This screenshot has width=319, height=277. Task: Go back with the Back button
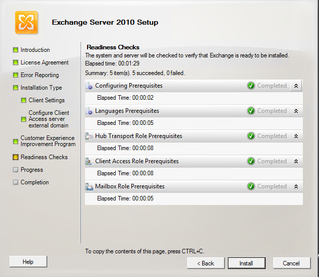(x=206, y=263)
